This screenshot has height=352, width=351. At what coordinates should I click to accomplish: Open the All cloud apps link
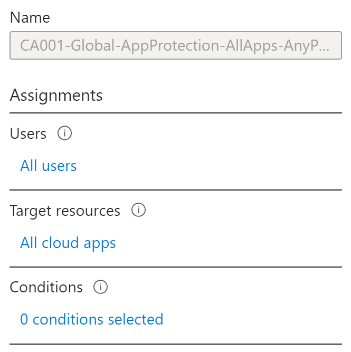(x=68, y=243)
